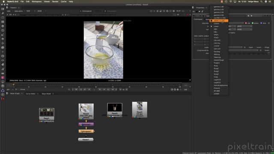
Task: Click the edit pencil icon in Properties toolbar
Action: point(203,12)
